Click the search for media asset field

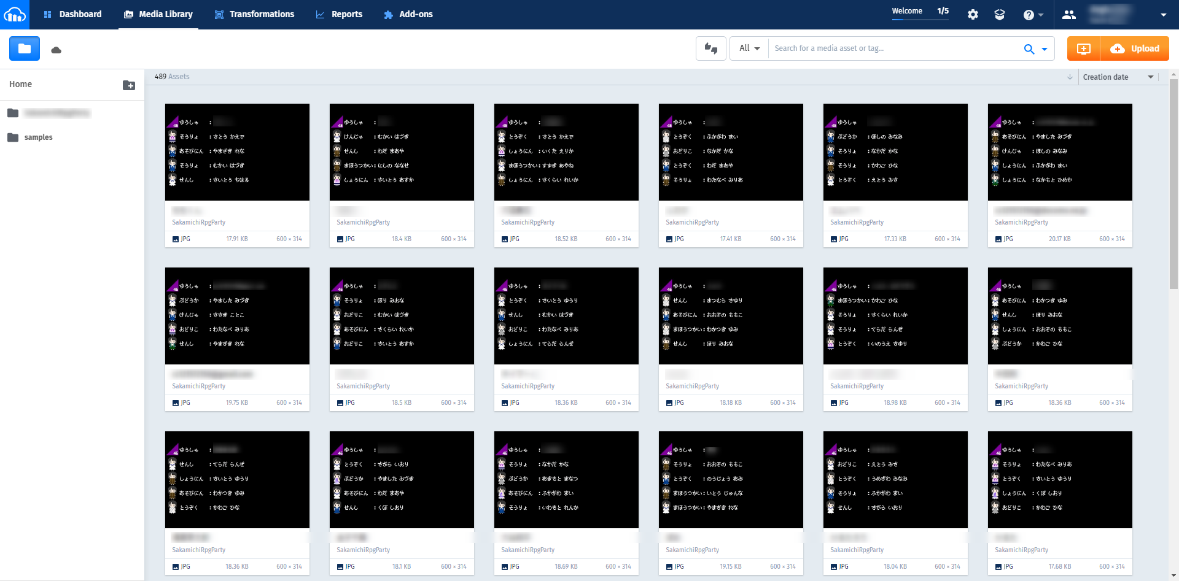click(893, 48)
